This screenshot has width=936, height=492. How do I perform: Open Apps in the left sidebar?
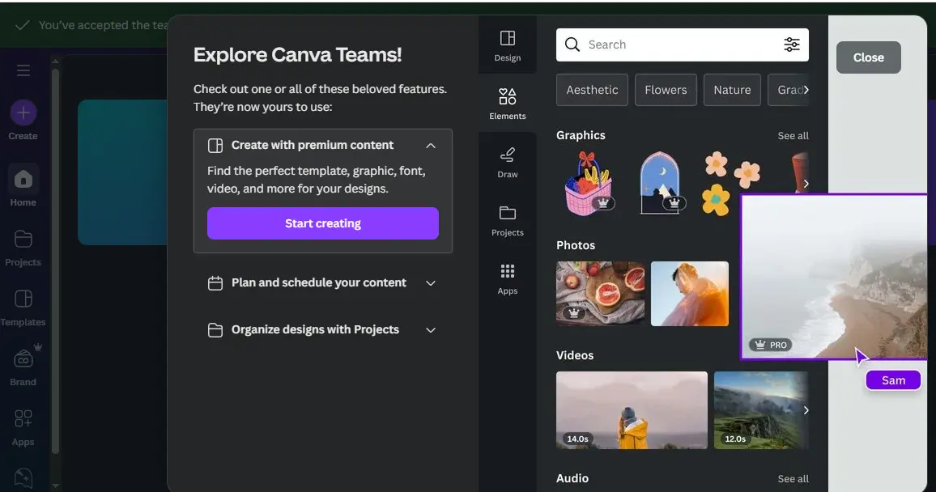coord(23,427)
